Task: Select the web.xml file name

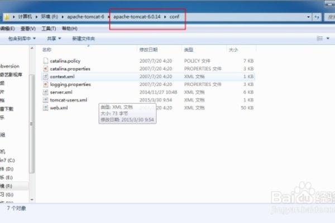Action: click(x=59, y=108)
